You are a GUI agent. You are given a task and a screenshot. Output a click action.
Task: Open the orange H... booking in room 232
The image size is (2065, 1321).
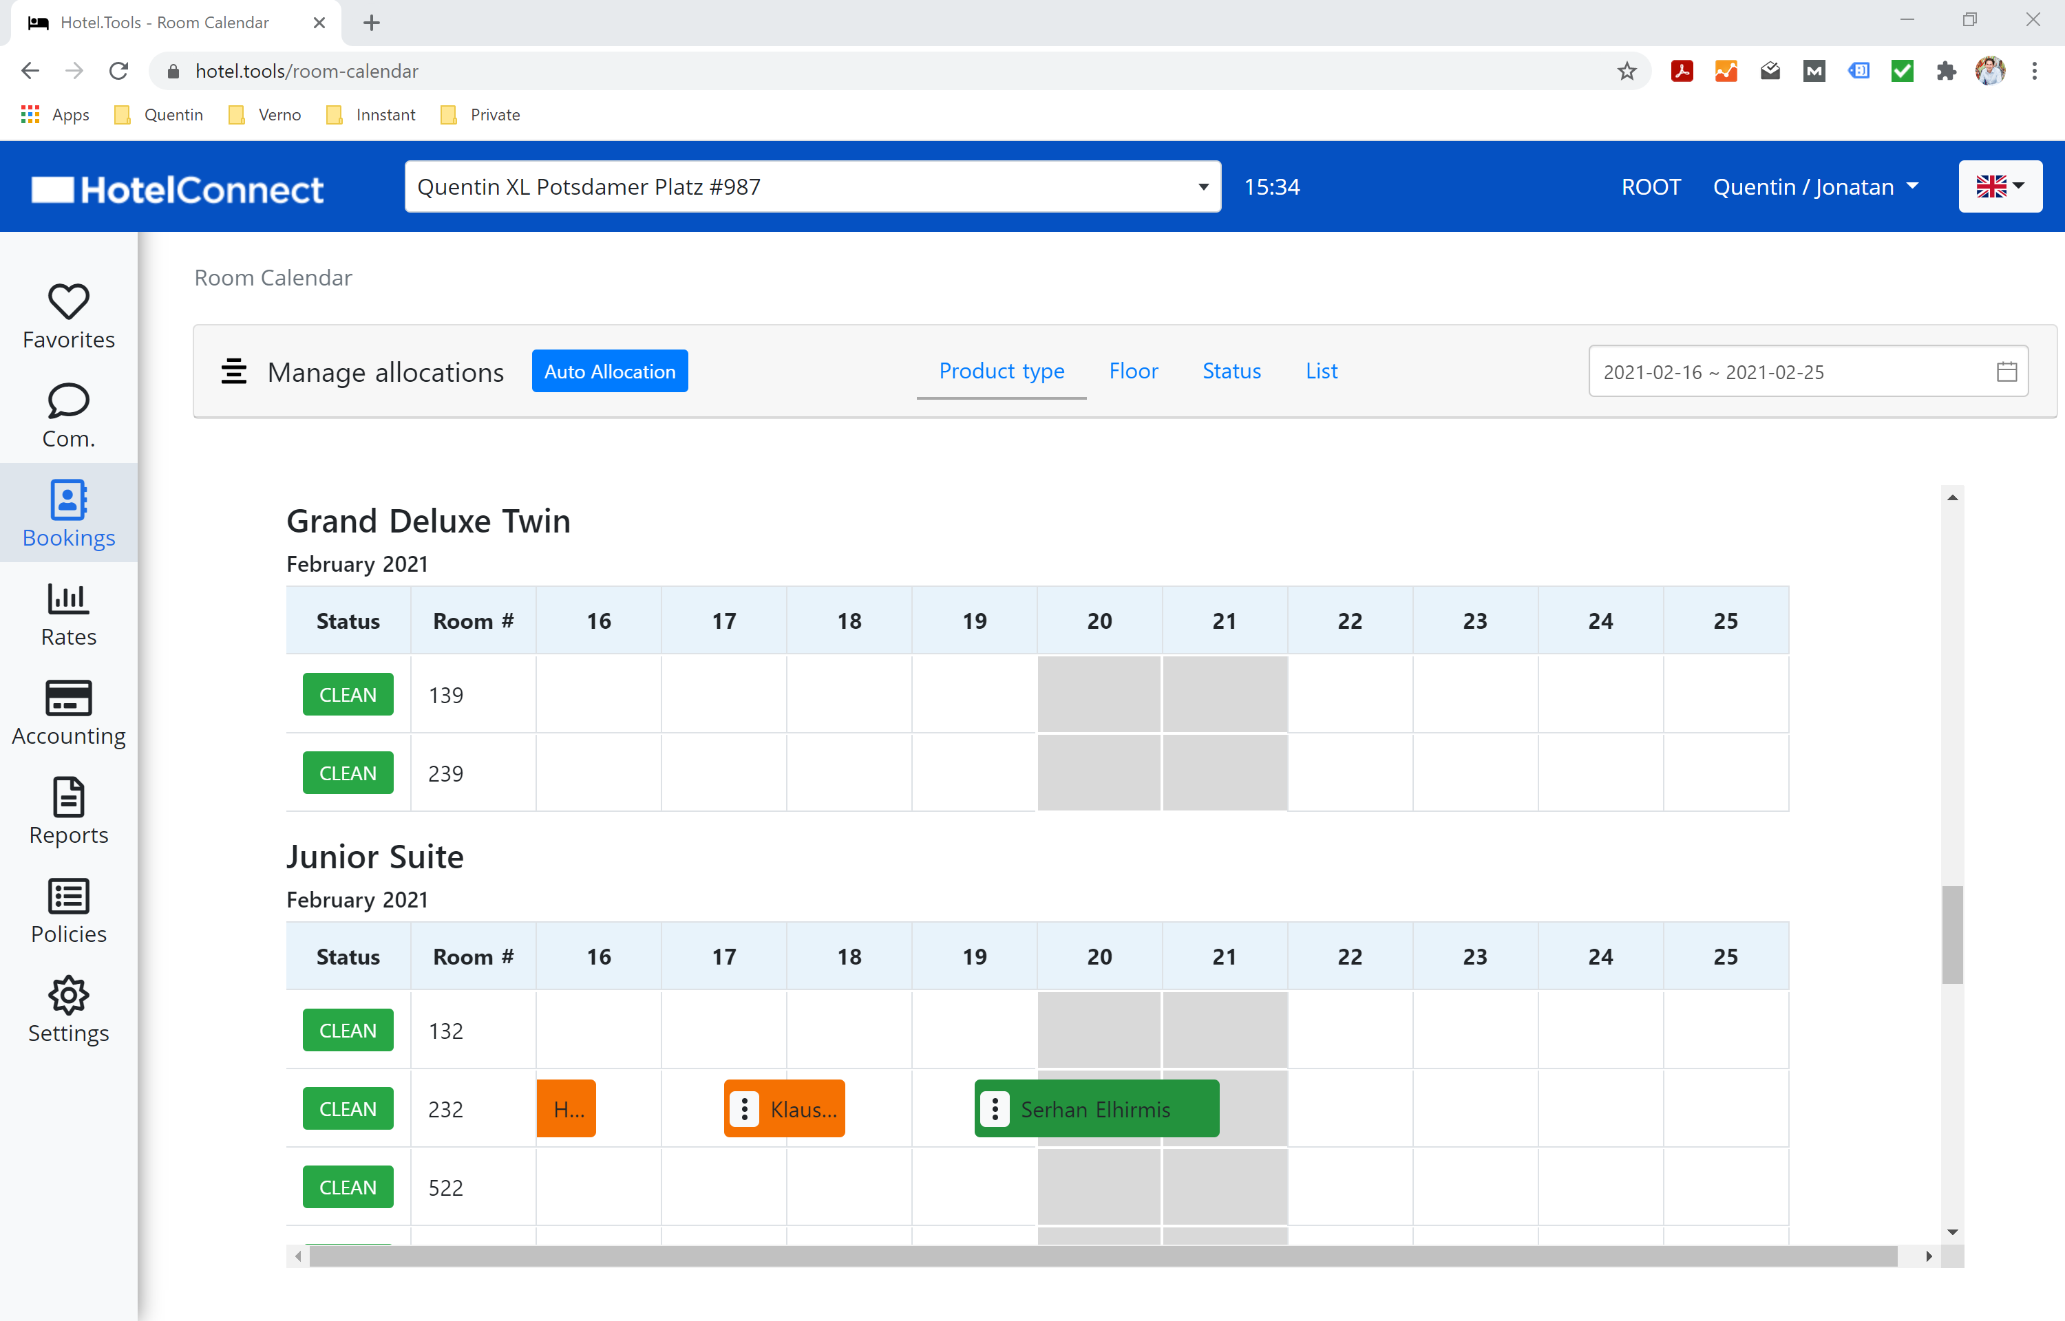click(566, 1108)
